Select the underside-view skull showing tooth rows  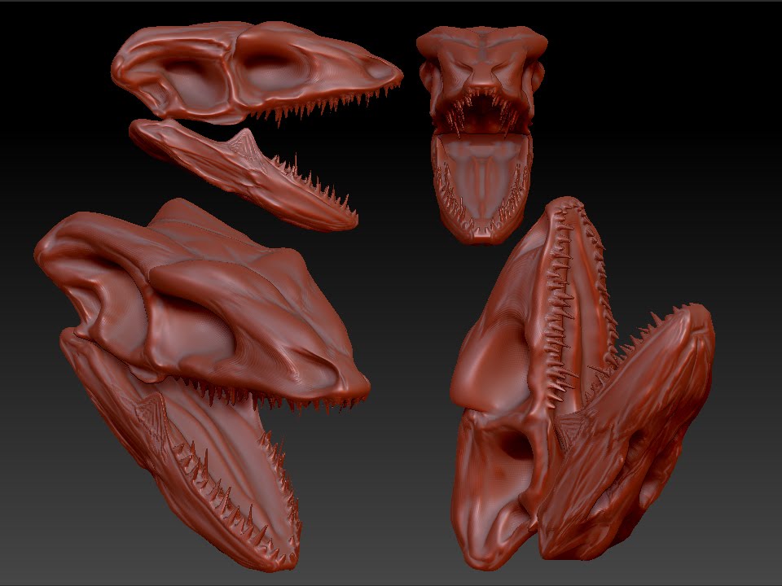tap(582, 383)
